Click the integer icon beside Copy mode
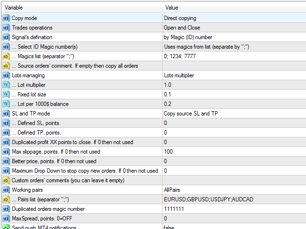The width and height of the screenshot is (306, 229). coord(6,18)
